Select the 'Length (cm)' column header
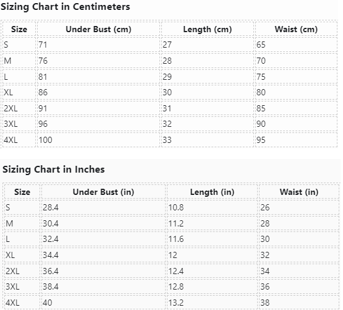 208,29
